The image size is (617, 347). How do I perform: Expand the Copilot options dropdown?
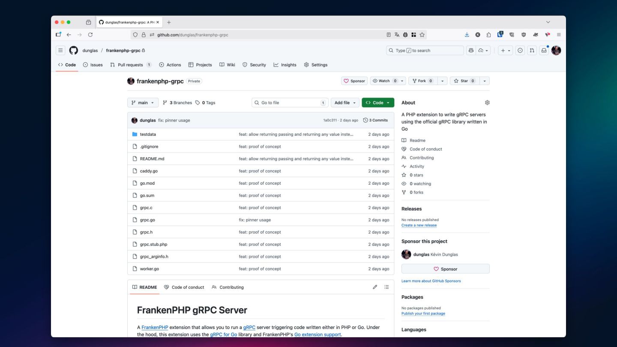[x=483, y=51]
